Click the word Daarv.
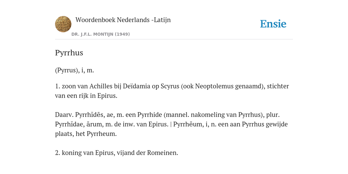 pos(64,115)
